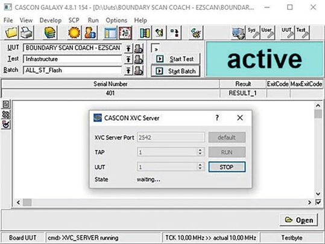Screen dimensions: 325x244
Task: Click the yellow column list toolbar icon
Action: (145, 33)
